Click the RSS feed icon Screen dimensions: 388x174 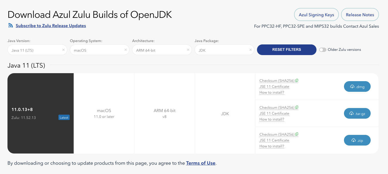click(11, 26)
